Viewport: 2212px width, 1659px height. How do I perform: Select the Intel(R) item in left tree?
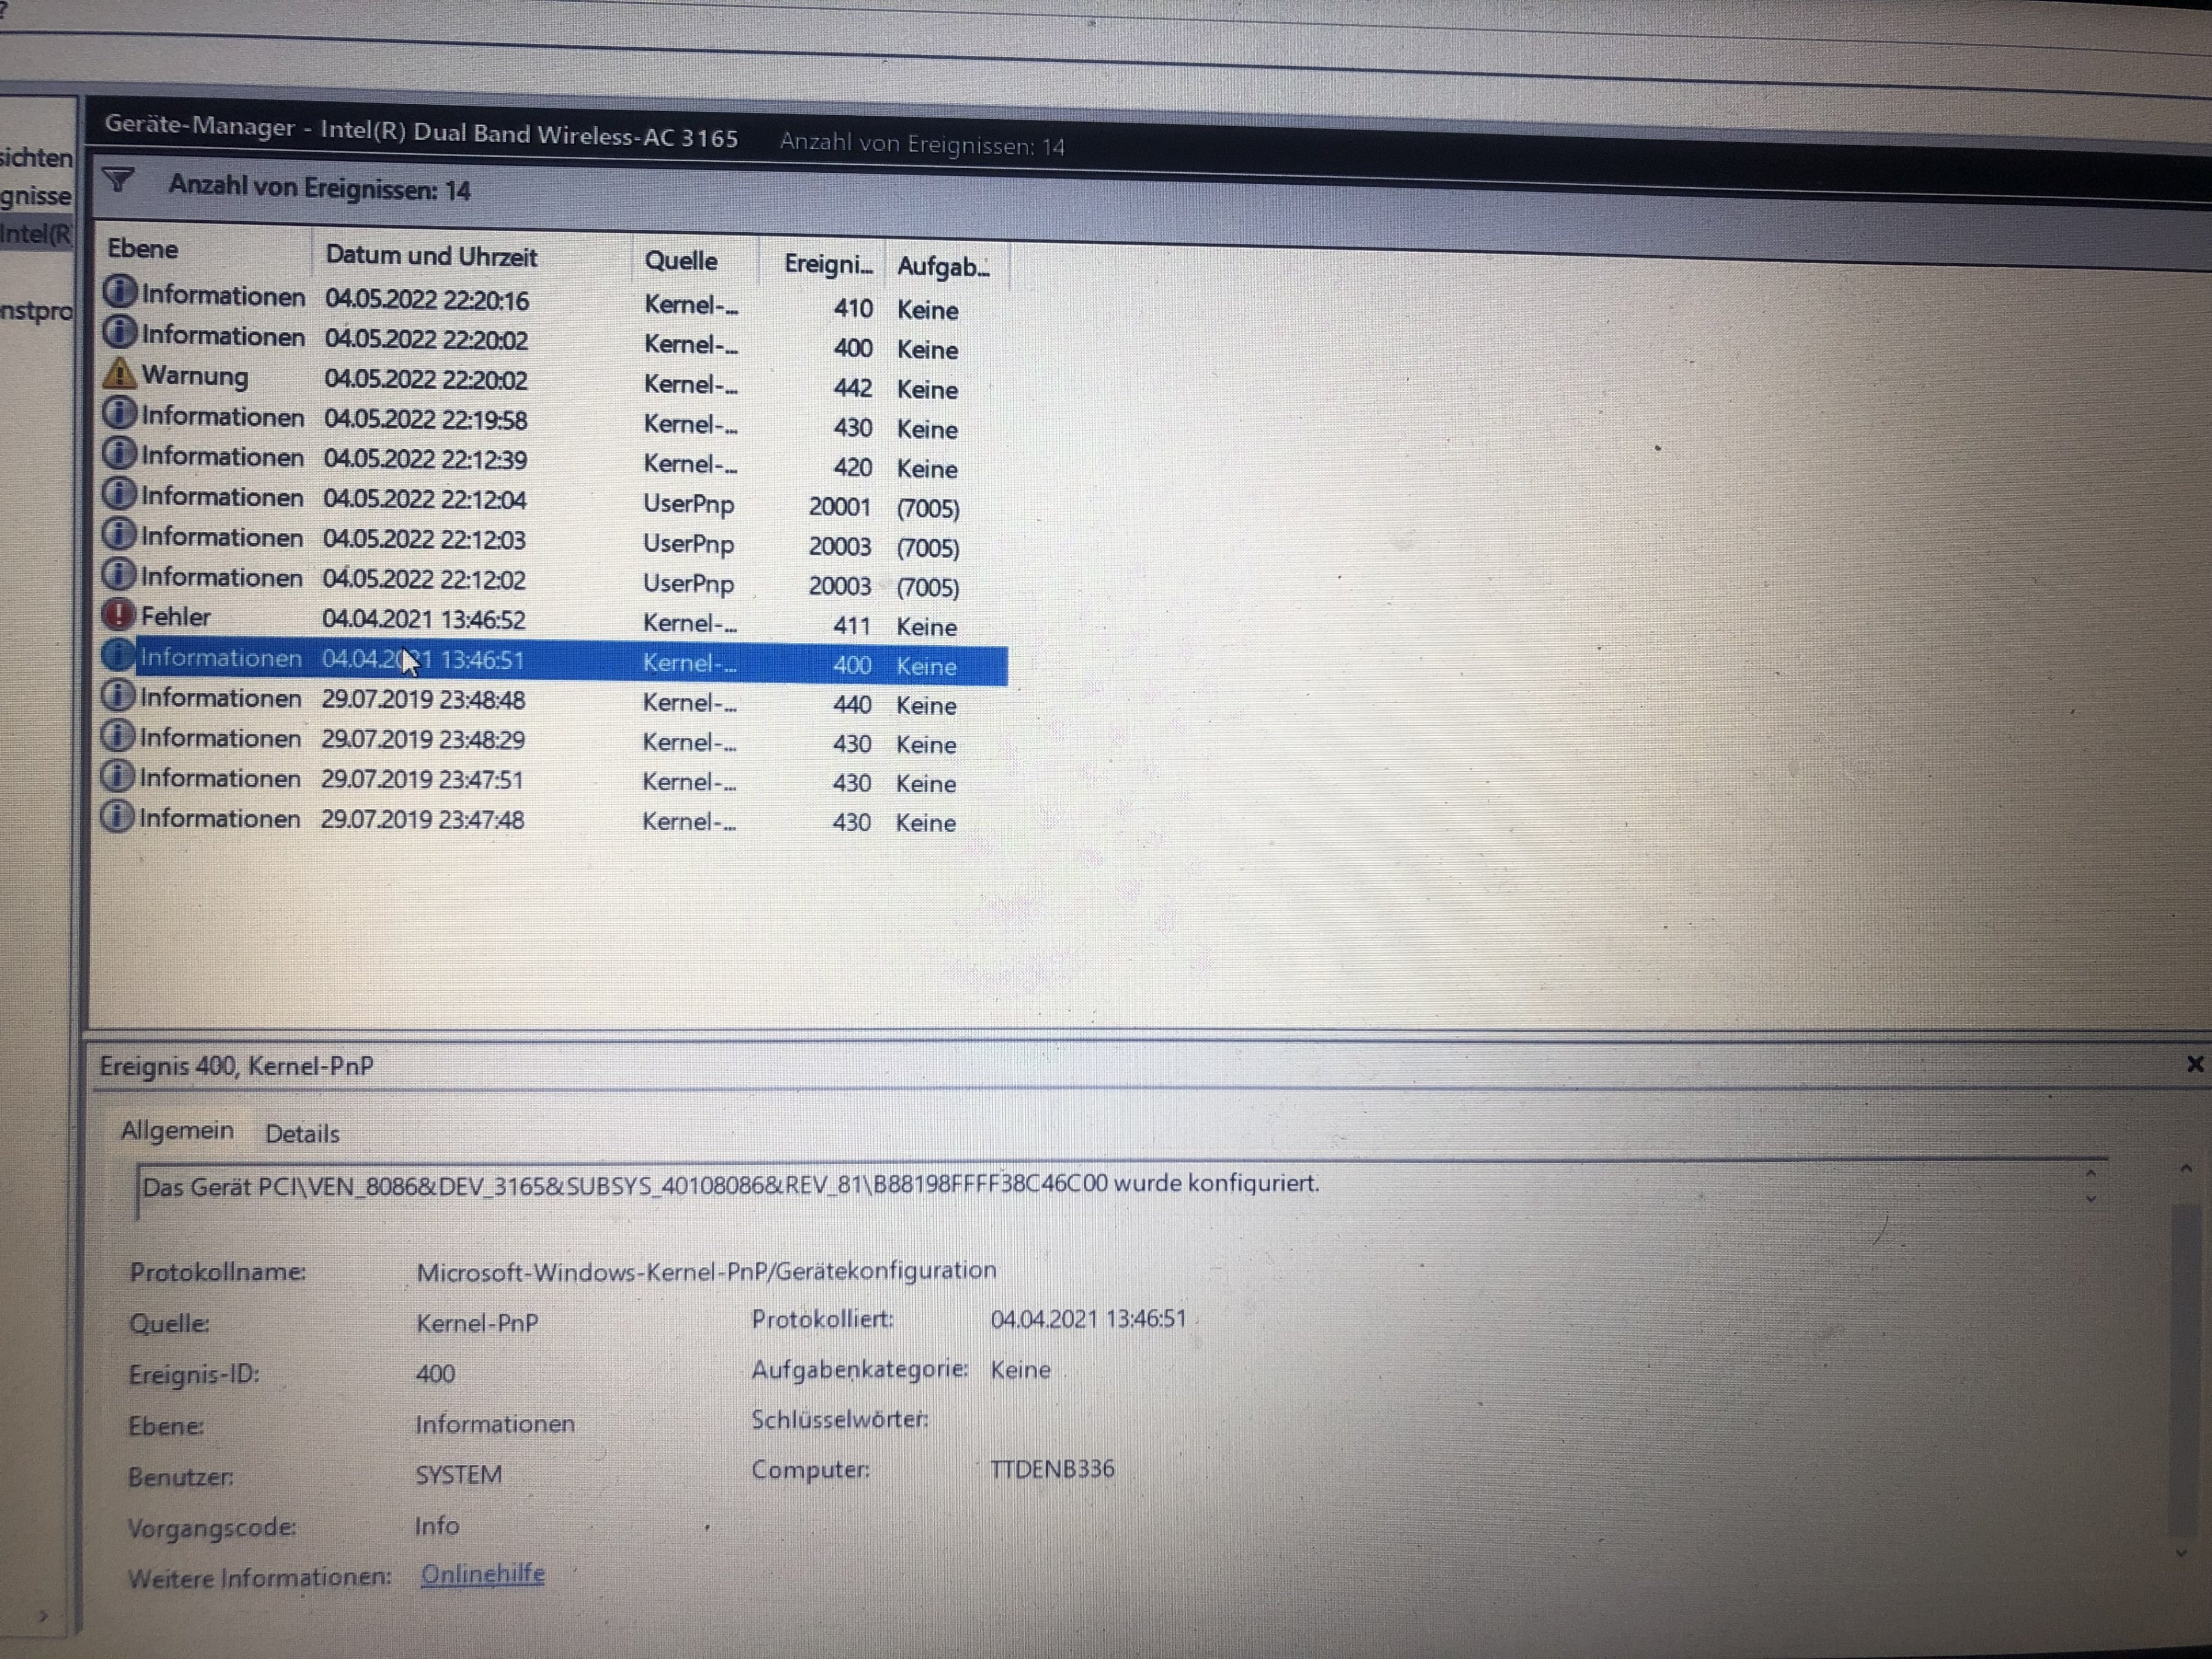click(x=36, y=234)
